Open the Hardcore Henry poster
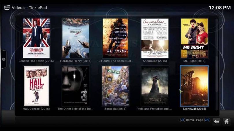Screen dimensions: 234x131 (x=76, y=38)
